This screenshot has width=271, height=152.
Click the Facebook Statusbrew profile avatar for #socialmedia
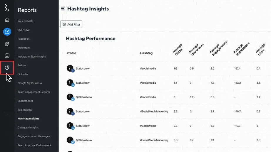(x=70, y=68)
